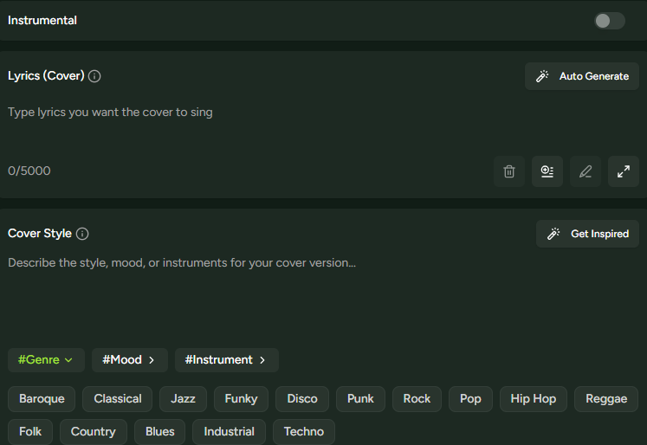The width and height of the screenshot is (647, 445).
Task: Click the add-lyrics icon beside the trash
Action: [547, 171]
